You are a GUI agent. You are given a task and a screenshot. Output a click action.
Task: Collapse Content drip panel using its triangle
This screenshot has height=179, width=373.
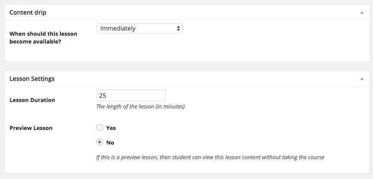coord(362,12)
